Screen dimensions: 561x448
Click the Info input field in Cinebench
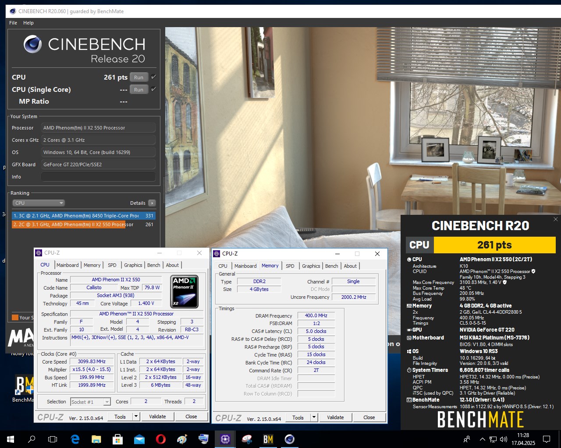tap(98, 177)
